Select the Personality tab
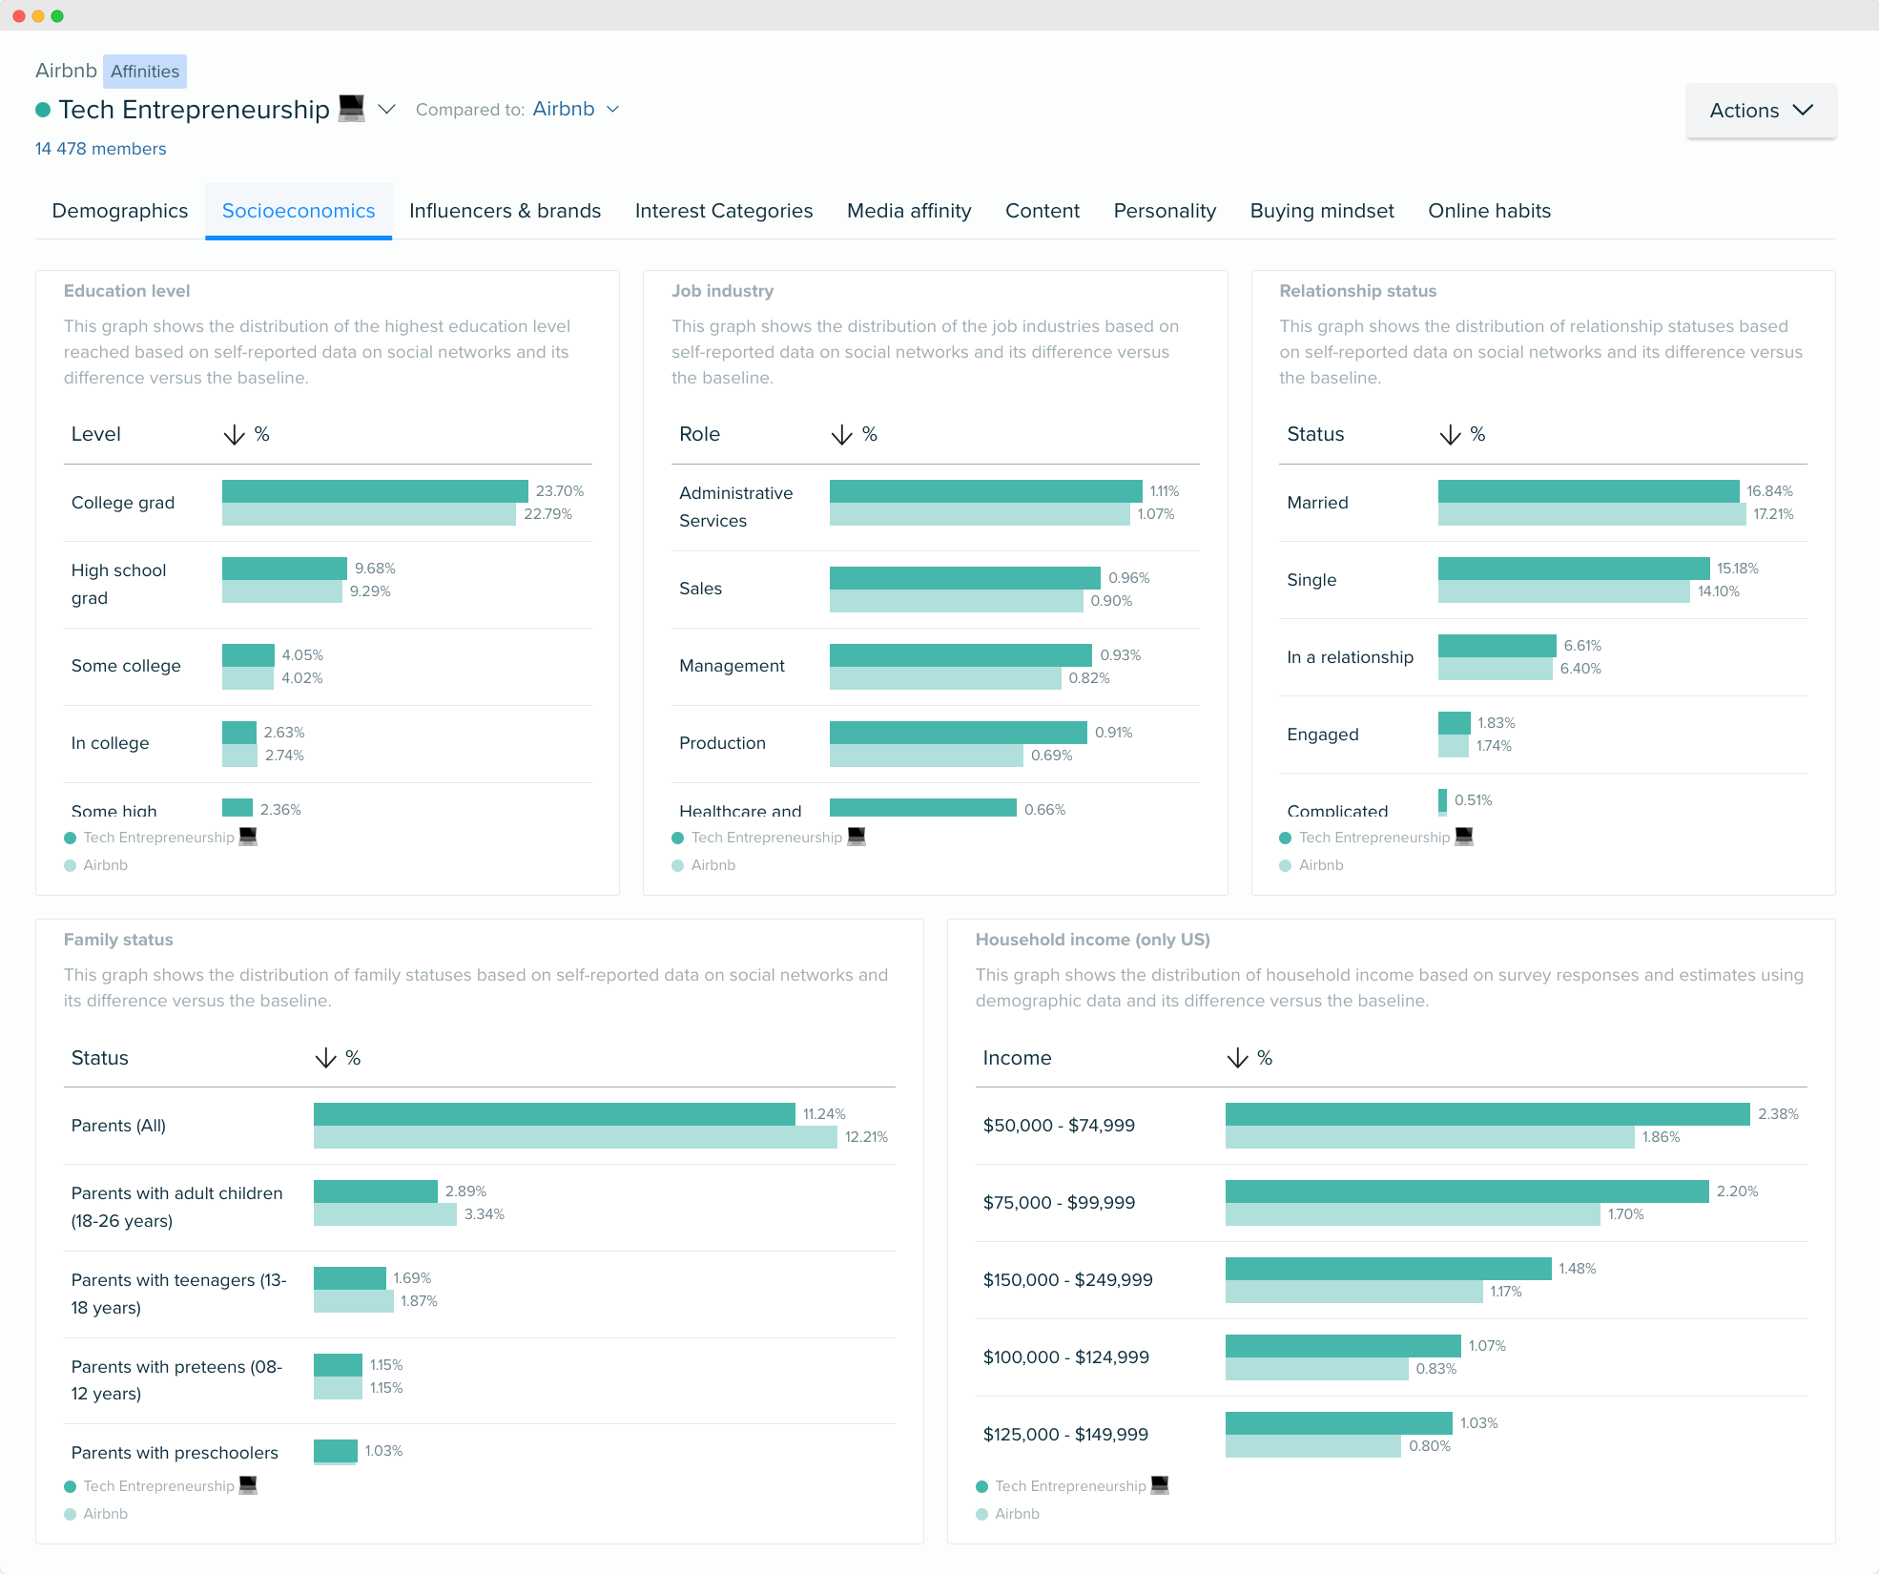This screenshot has height=1574, width=1879. click(1165, 211)
